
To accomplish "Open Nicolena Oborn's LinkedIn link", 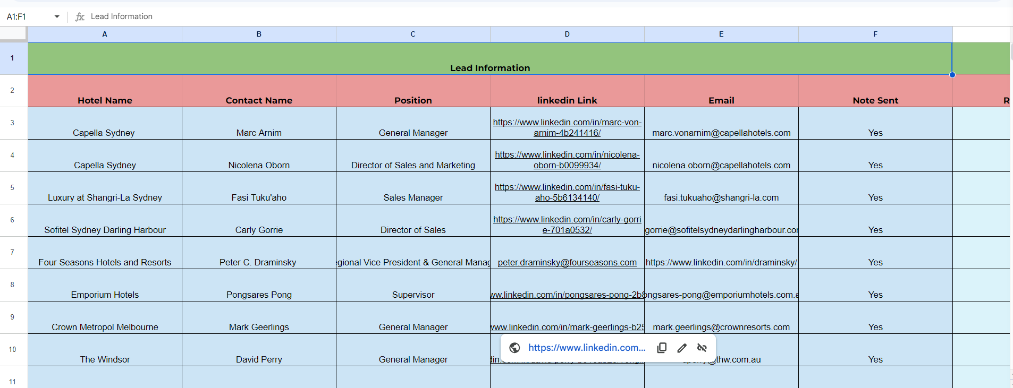I will pyautogui.click(x=567, y=160).
